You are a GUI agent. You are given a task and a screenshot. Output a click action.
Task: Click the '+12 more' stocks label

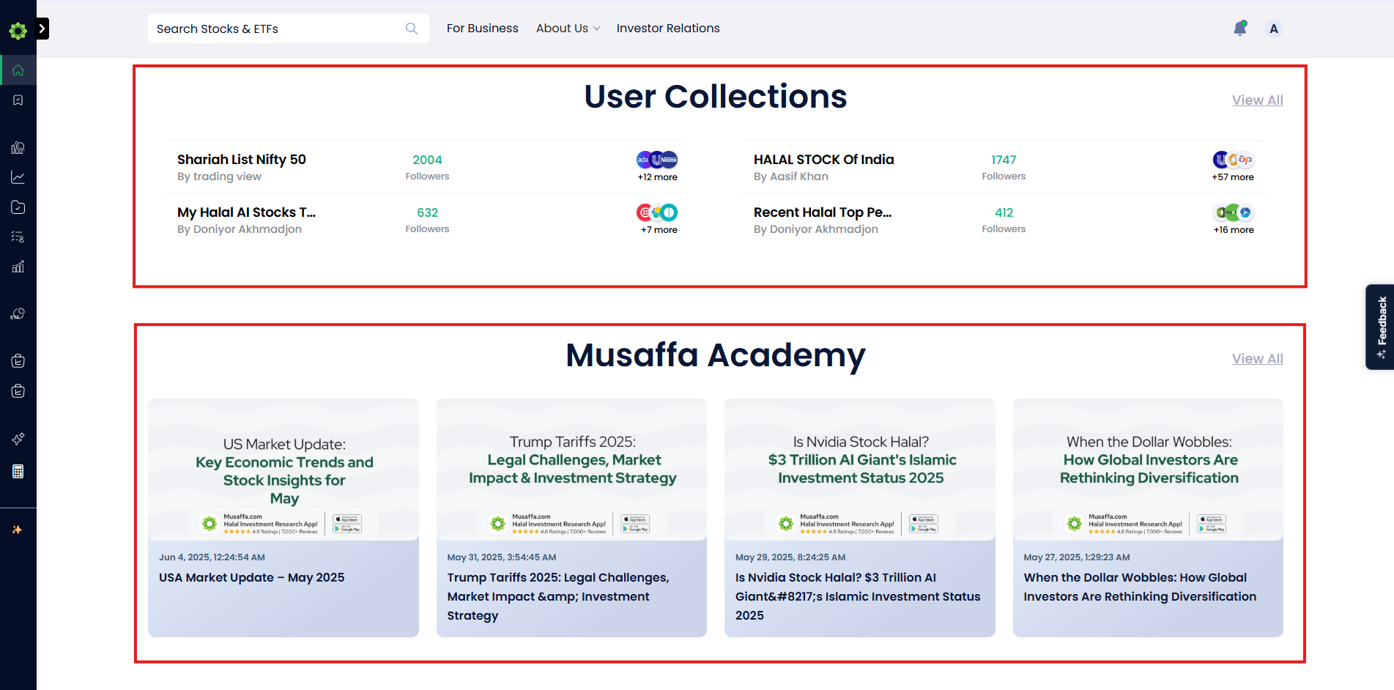pos(657,177)
